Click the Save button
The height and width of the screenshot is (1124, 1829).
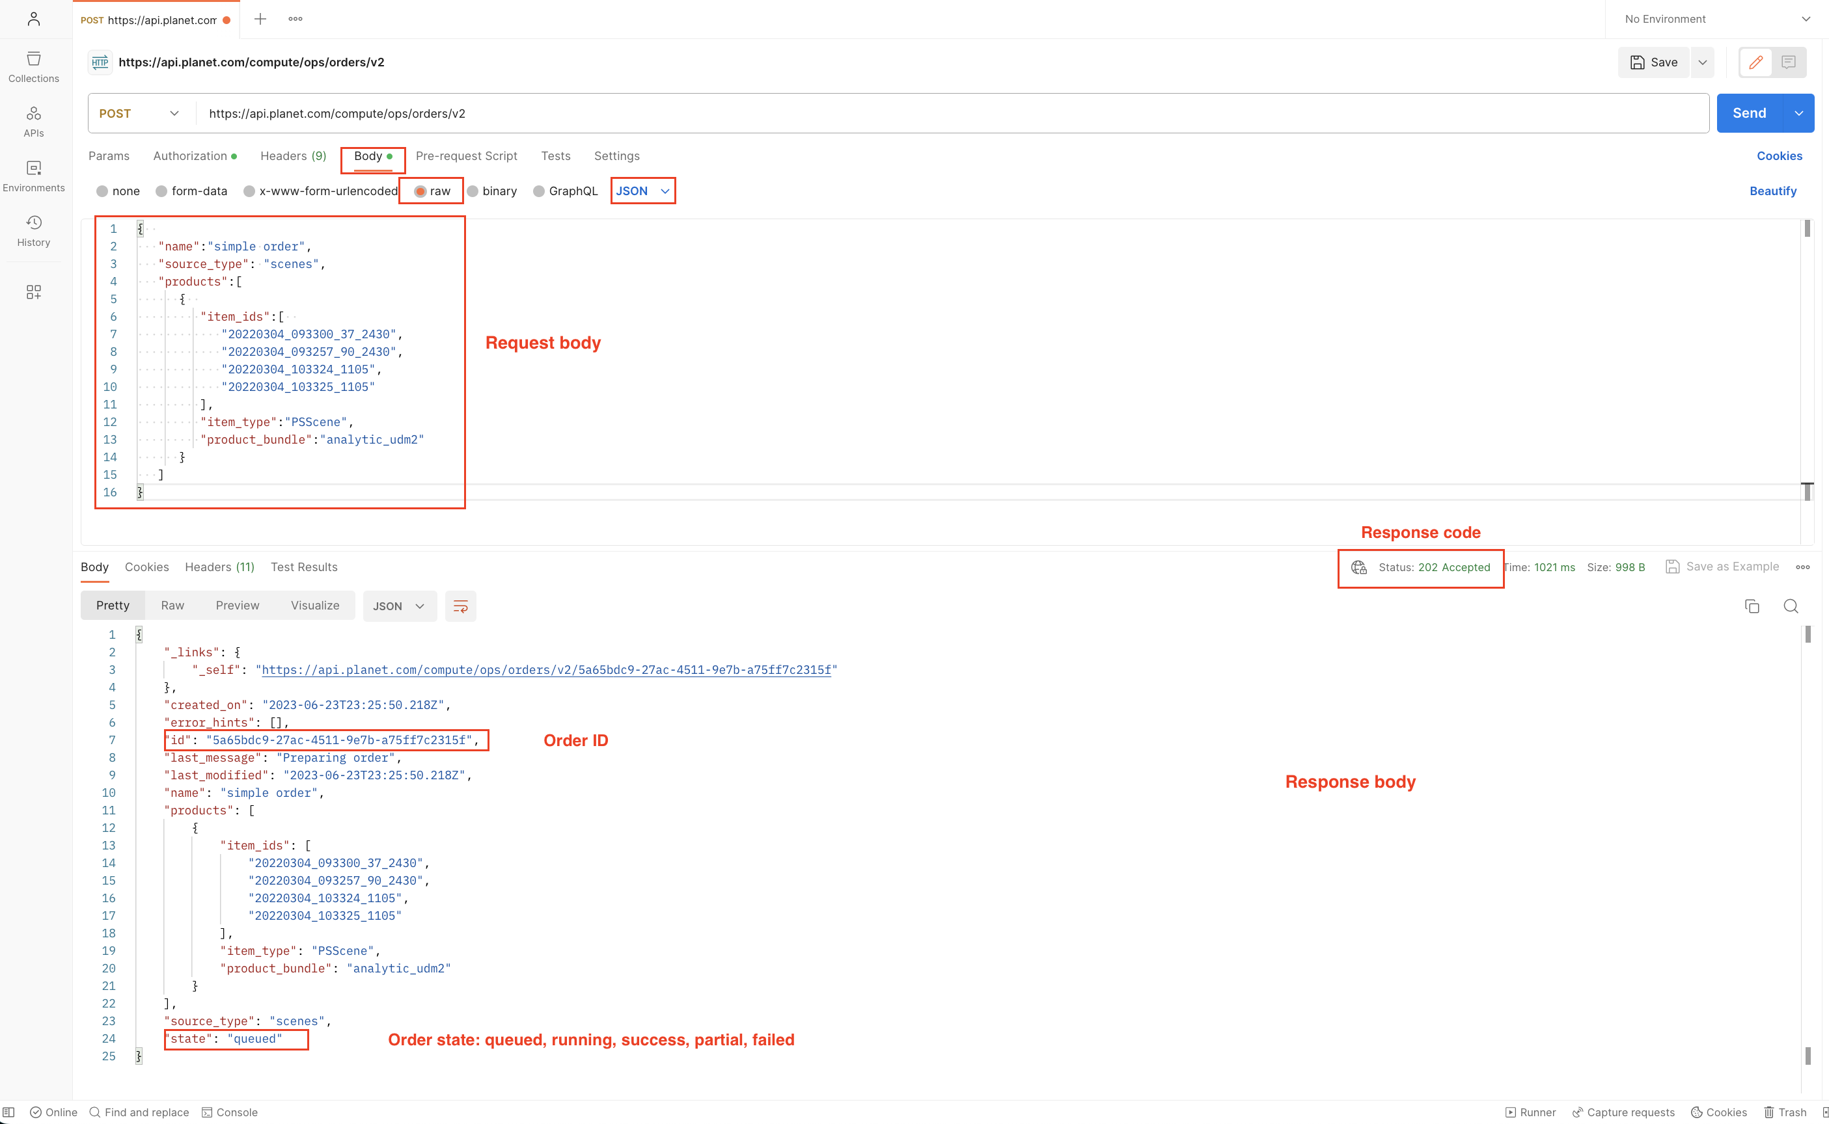[x=1653, y=62]
